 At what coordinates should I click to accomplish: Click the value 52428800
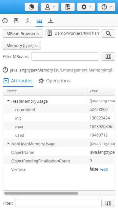tap(99, 110)
